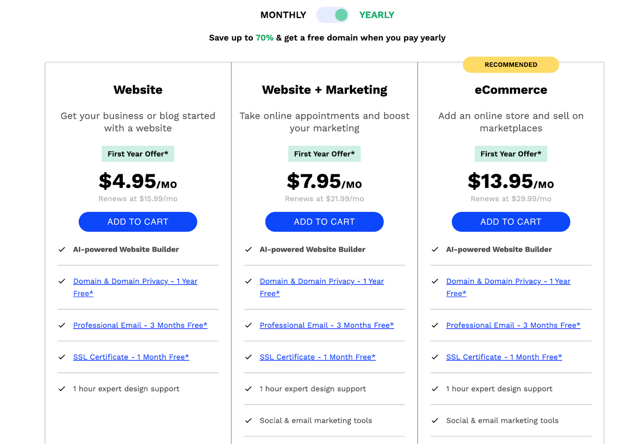Viewport: 640px width, 444px height.
Task: Toggle the Monthly/Yearly billing switch
Action: pyautogui.click(x=332, y=15)
